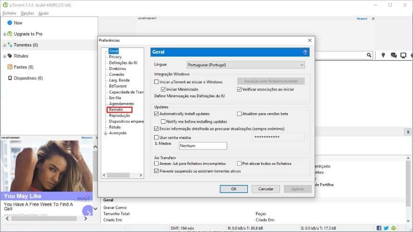Image resolution: width=413 pixels, height=232 pixels.
Task: Open the Ajuda menu
Action: 43,13
